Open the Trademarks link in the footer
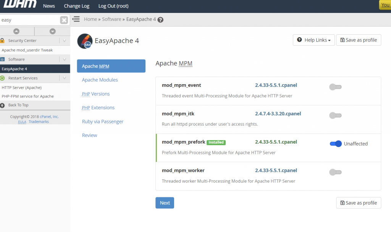Screen dimensions: 391x232 39,121
